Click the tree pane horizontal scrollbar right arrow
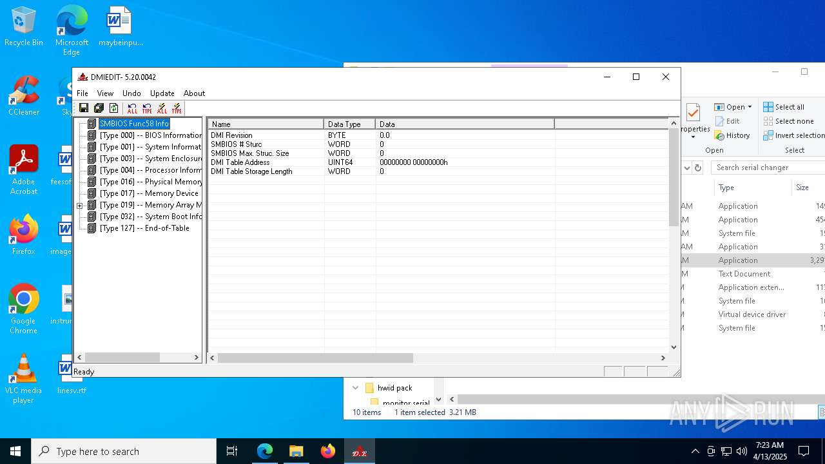Screen dimensions: 825x464 tap(197, 357)
